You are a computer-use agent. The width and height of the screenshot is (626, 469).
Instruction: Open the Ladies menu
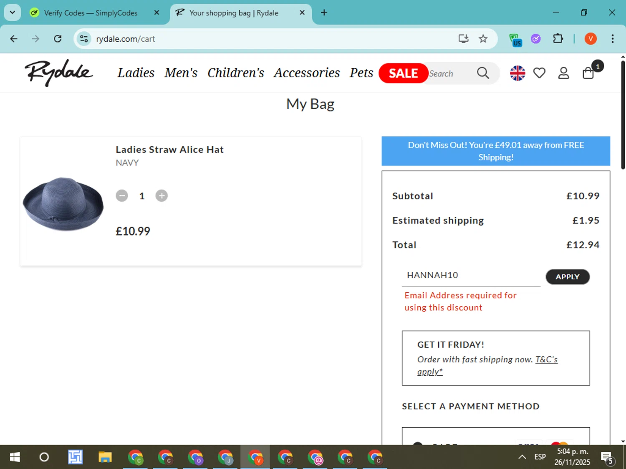tap(136, 73)
